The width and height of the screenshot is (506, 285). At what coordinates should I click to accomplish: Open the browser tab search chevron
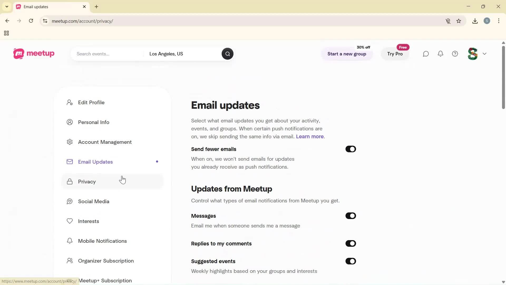pyautogui.click(x=7, y=7)
